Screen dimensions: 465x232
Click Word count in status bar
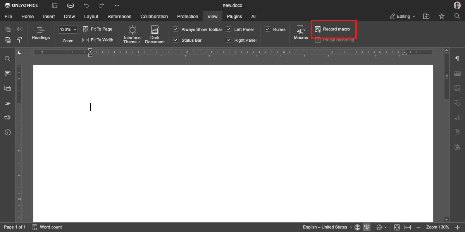[x=47, y=227]
